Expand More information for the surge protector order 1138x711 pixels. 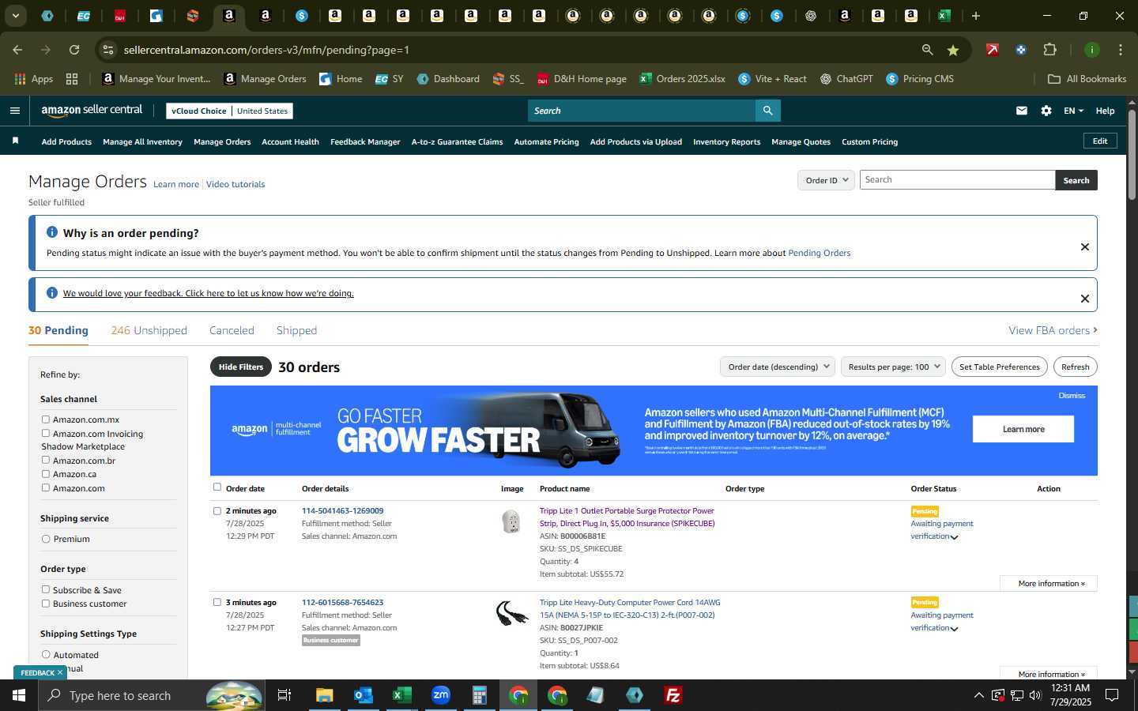click(x=1050, y=583)
